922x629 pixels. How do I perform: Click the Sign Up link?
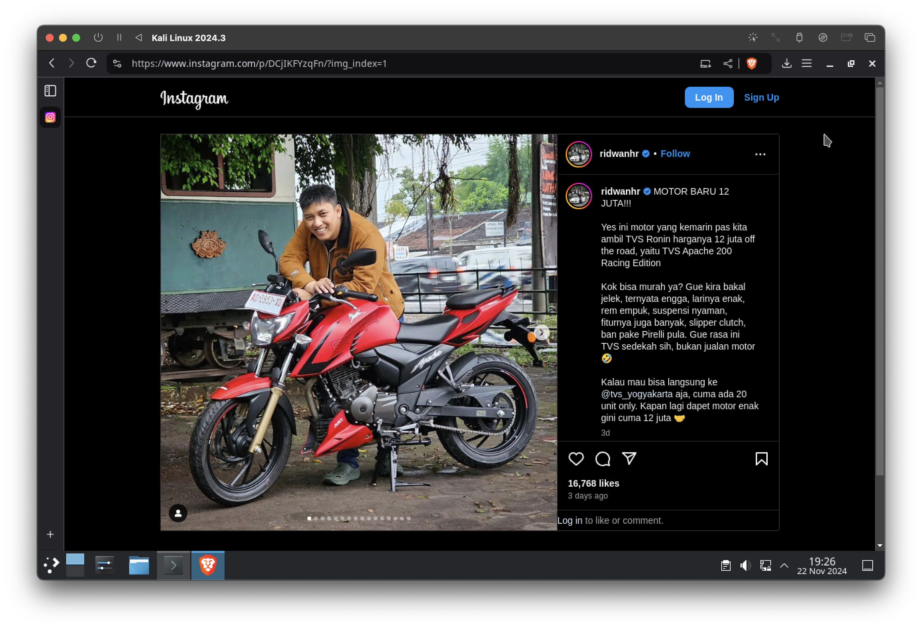point(761,97)
